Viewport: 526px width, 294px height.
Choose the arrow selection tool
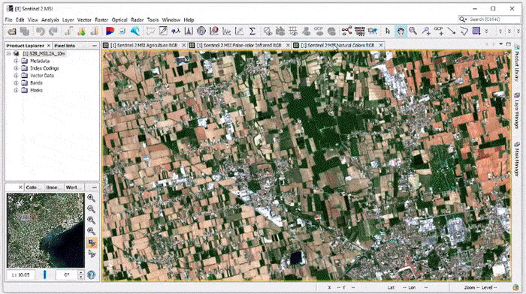[x=388, y=31]
